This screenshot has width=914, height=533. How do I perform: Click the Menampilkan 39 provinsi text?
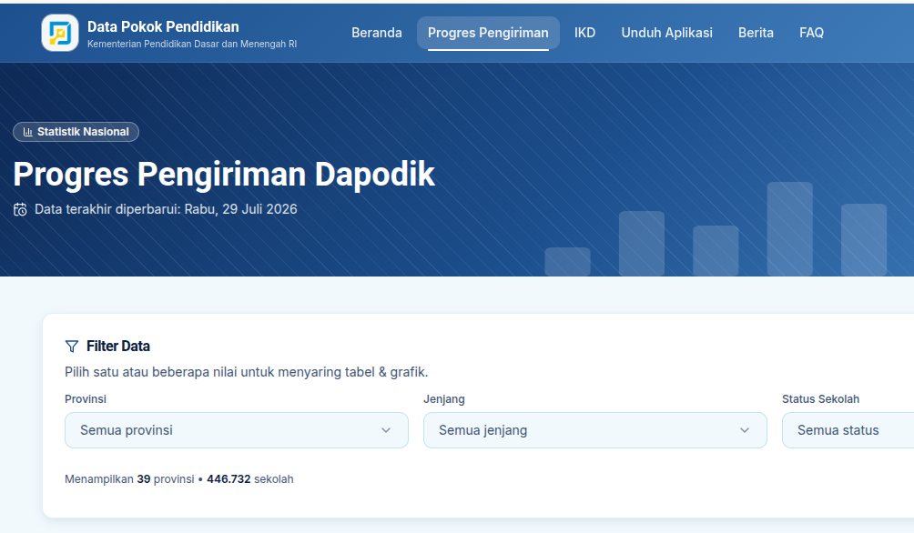coord(129,479)
